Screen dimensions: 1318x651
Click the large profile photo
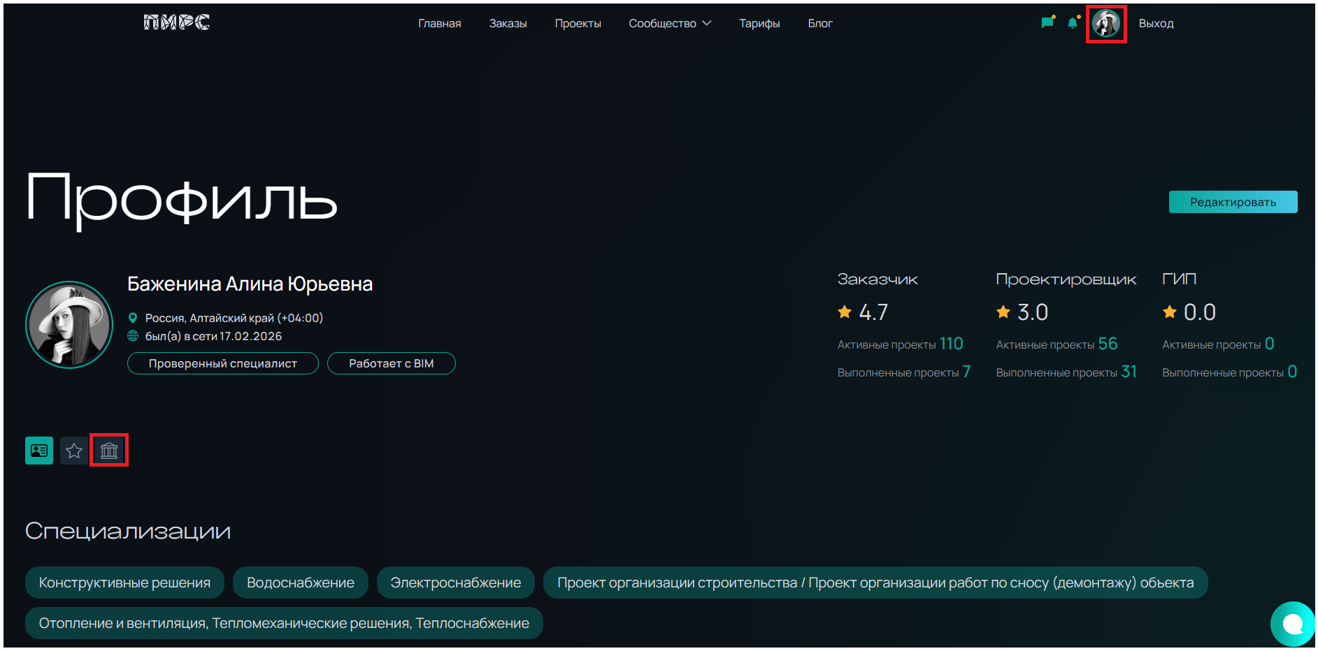pyautogui.click(x=69, y=325)
